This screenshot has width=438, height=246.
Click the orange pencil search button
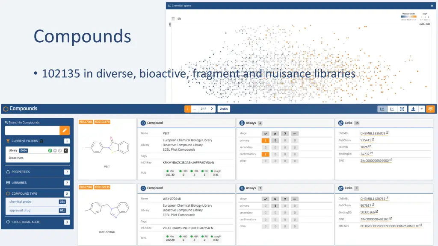point(65,131)
